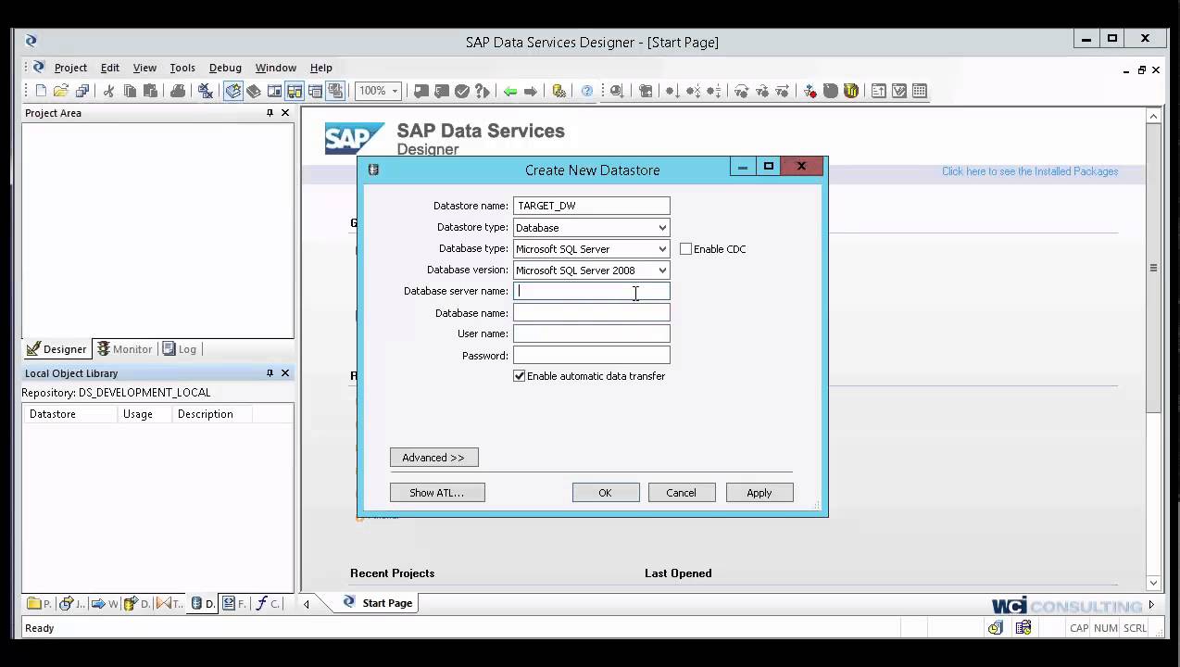The height and width of the screenshot is (667, 1180).
Task: Tick the Enable CDC checkbox
Action: click(x=686, y=249)
